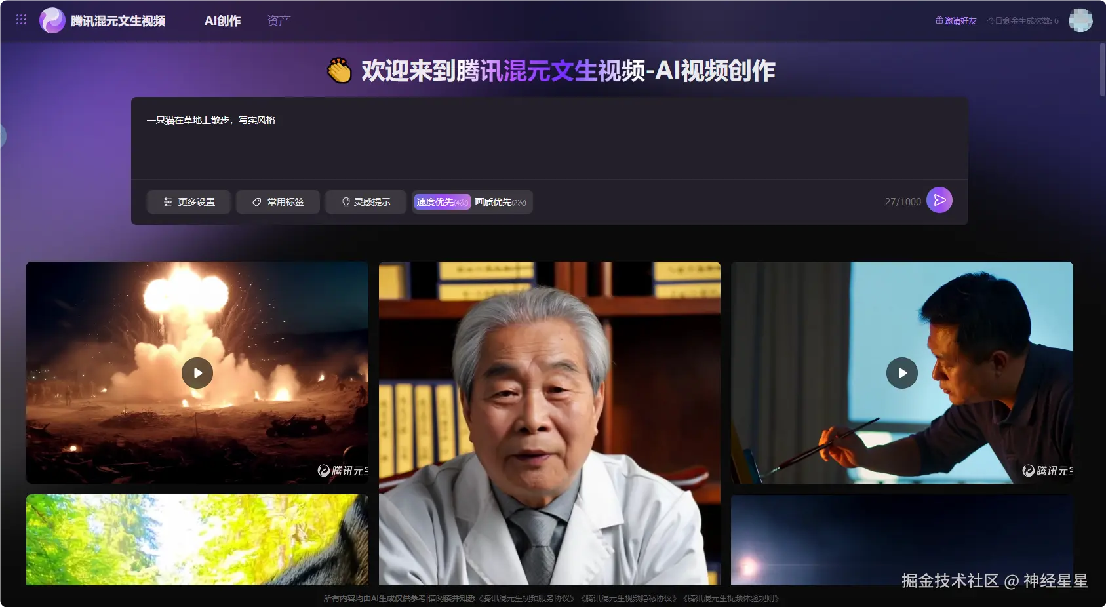Image resolution: width=1106 pixels, height=607 pixels.
Task: Select the AI创作 menu item
Action: coord(223,20)
